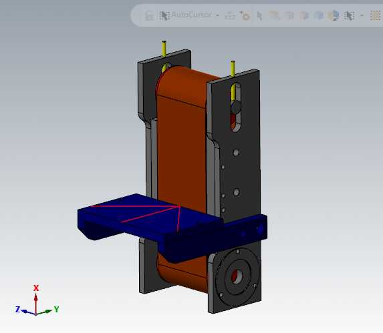The image size is (383, 333).
Task: Select the yellow pin above the right plate
Action: (x=233, y=69)
